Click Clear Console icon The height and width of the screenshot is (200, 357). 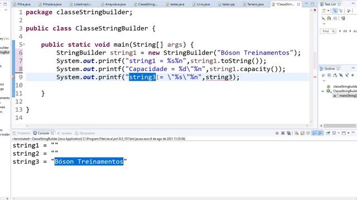[x=296, y=133]
